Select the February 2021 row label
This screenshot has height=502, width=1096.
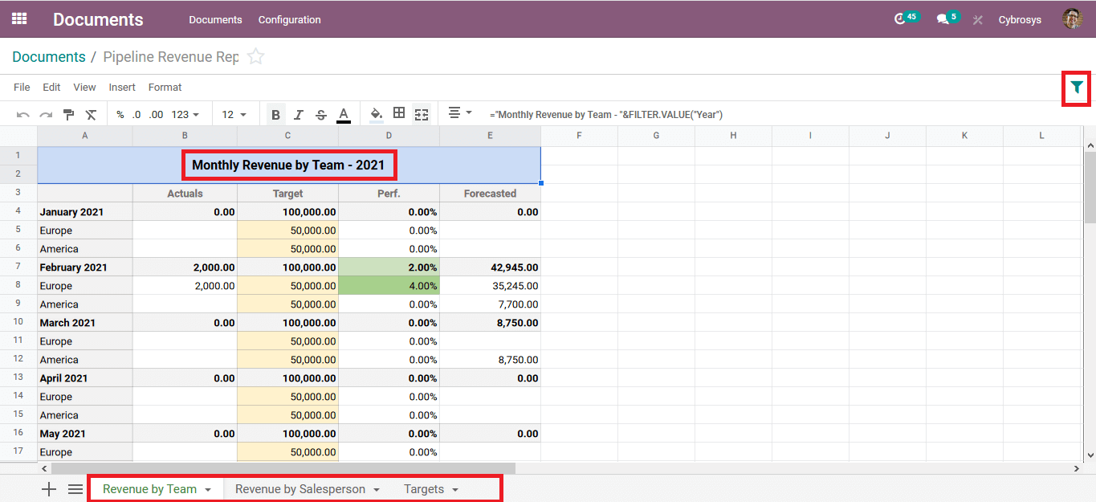[x=85, y=267]
